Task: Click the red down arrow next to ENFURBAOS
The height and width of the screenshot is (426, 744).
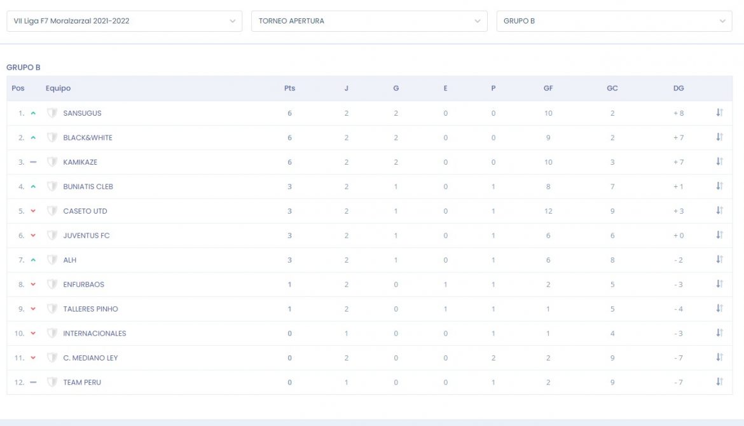Action: point(33,285)
